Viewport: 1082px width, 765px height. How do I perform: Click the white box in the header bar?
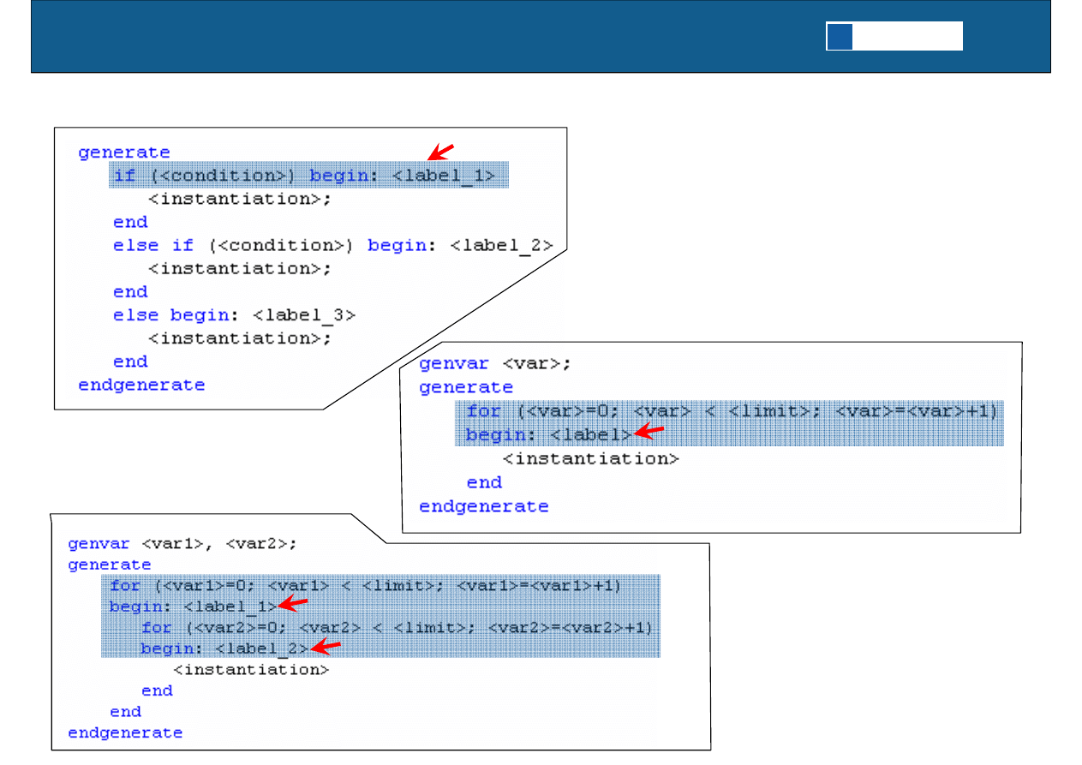[907, 37]
